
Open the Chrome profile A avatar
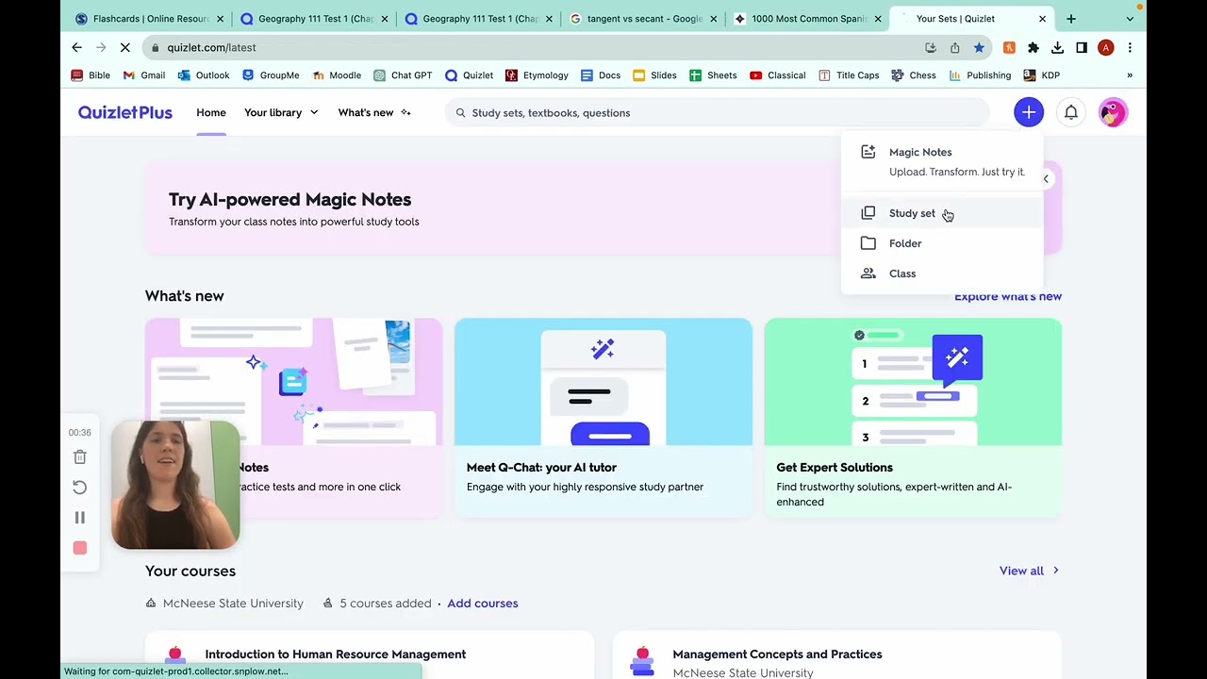[x=1106, y=47]
